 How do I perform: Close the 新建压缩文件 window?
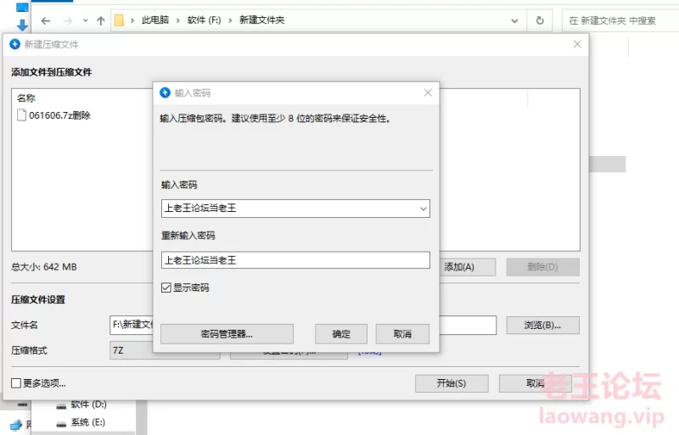coord(577,44)
